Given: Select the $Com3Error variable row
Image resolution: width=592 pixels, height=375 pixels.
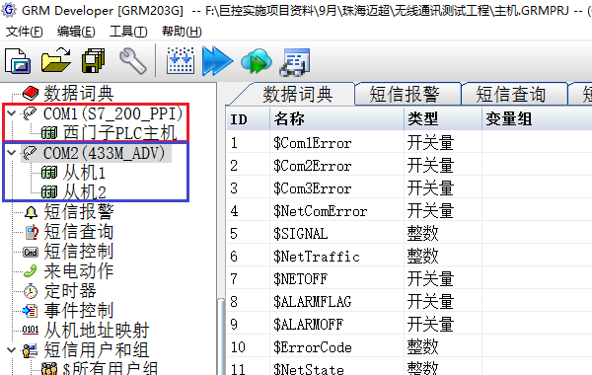Looking at the screenshot, I should pos(409,188).
